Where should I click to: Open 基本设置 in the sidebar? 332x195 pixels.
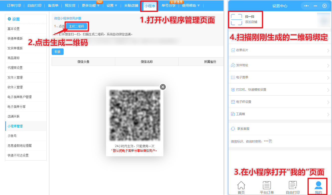coord(26,29)
